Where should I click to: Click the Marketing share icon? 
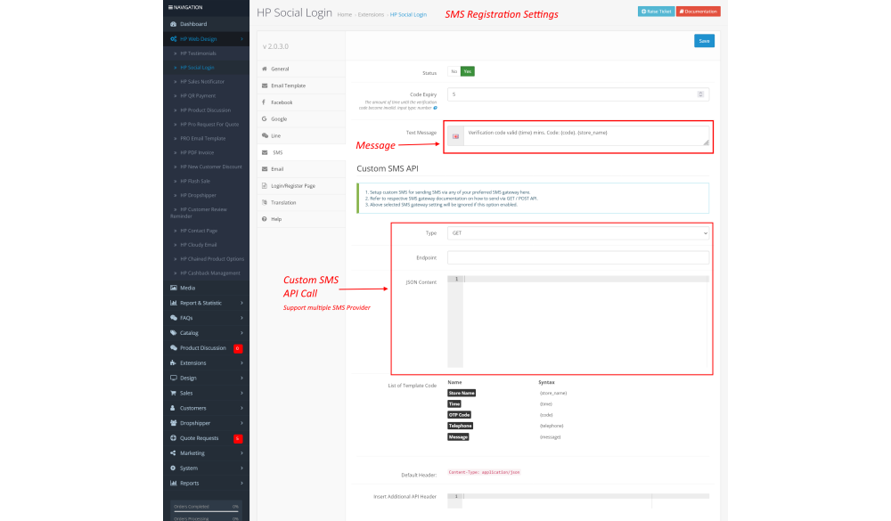174,453
